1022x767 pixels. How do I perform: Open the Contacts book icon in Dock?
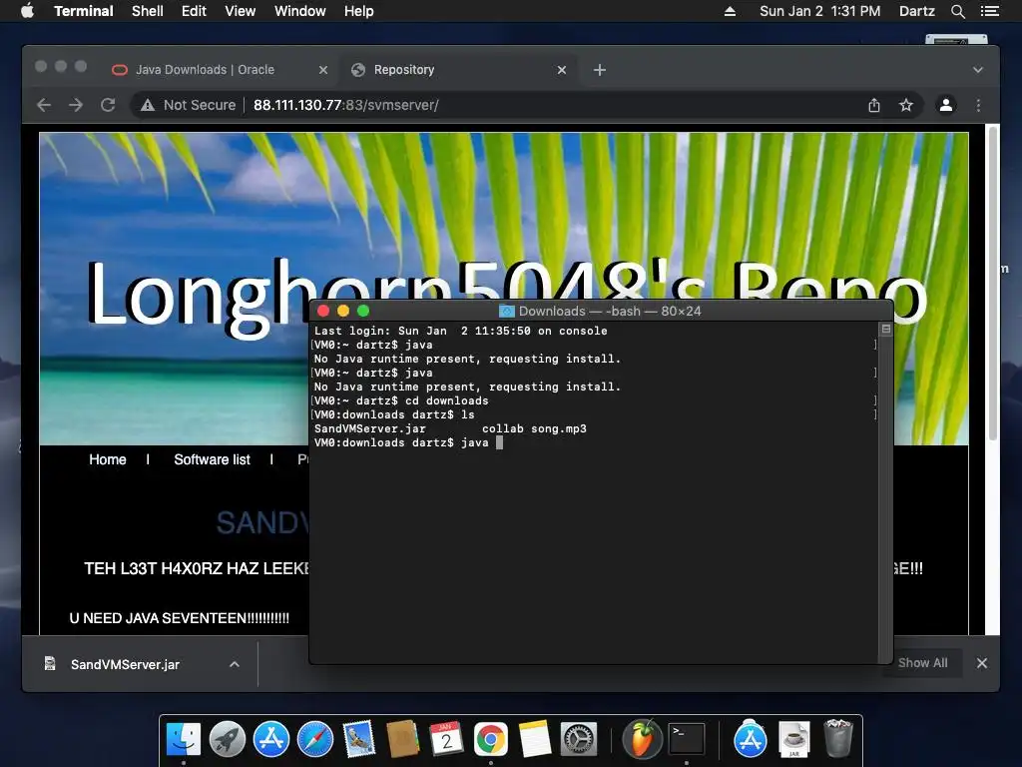tap(403, 739)
